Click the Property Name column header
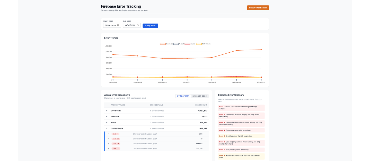The height and width of the screenshot is (161, 370). pos(118,105)
